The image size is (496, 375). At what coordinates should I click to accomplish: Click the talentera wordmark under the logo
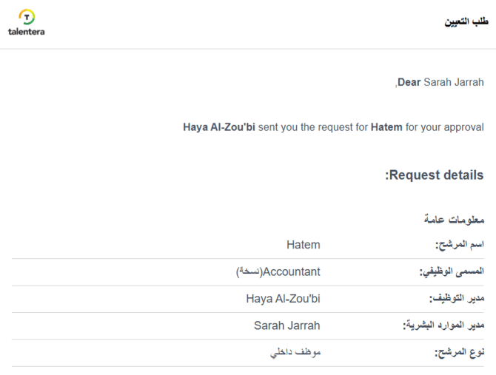point(27,32)
